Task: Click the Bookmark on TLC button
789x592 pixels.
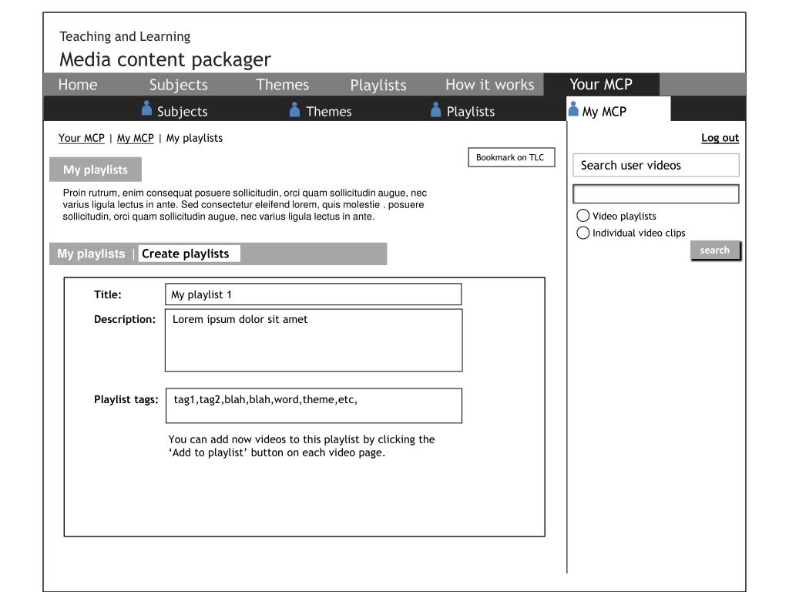Action: (512, 157)
